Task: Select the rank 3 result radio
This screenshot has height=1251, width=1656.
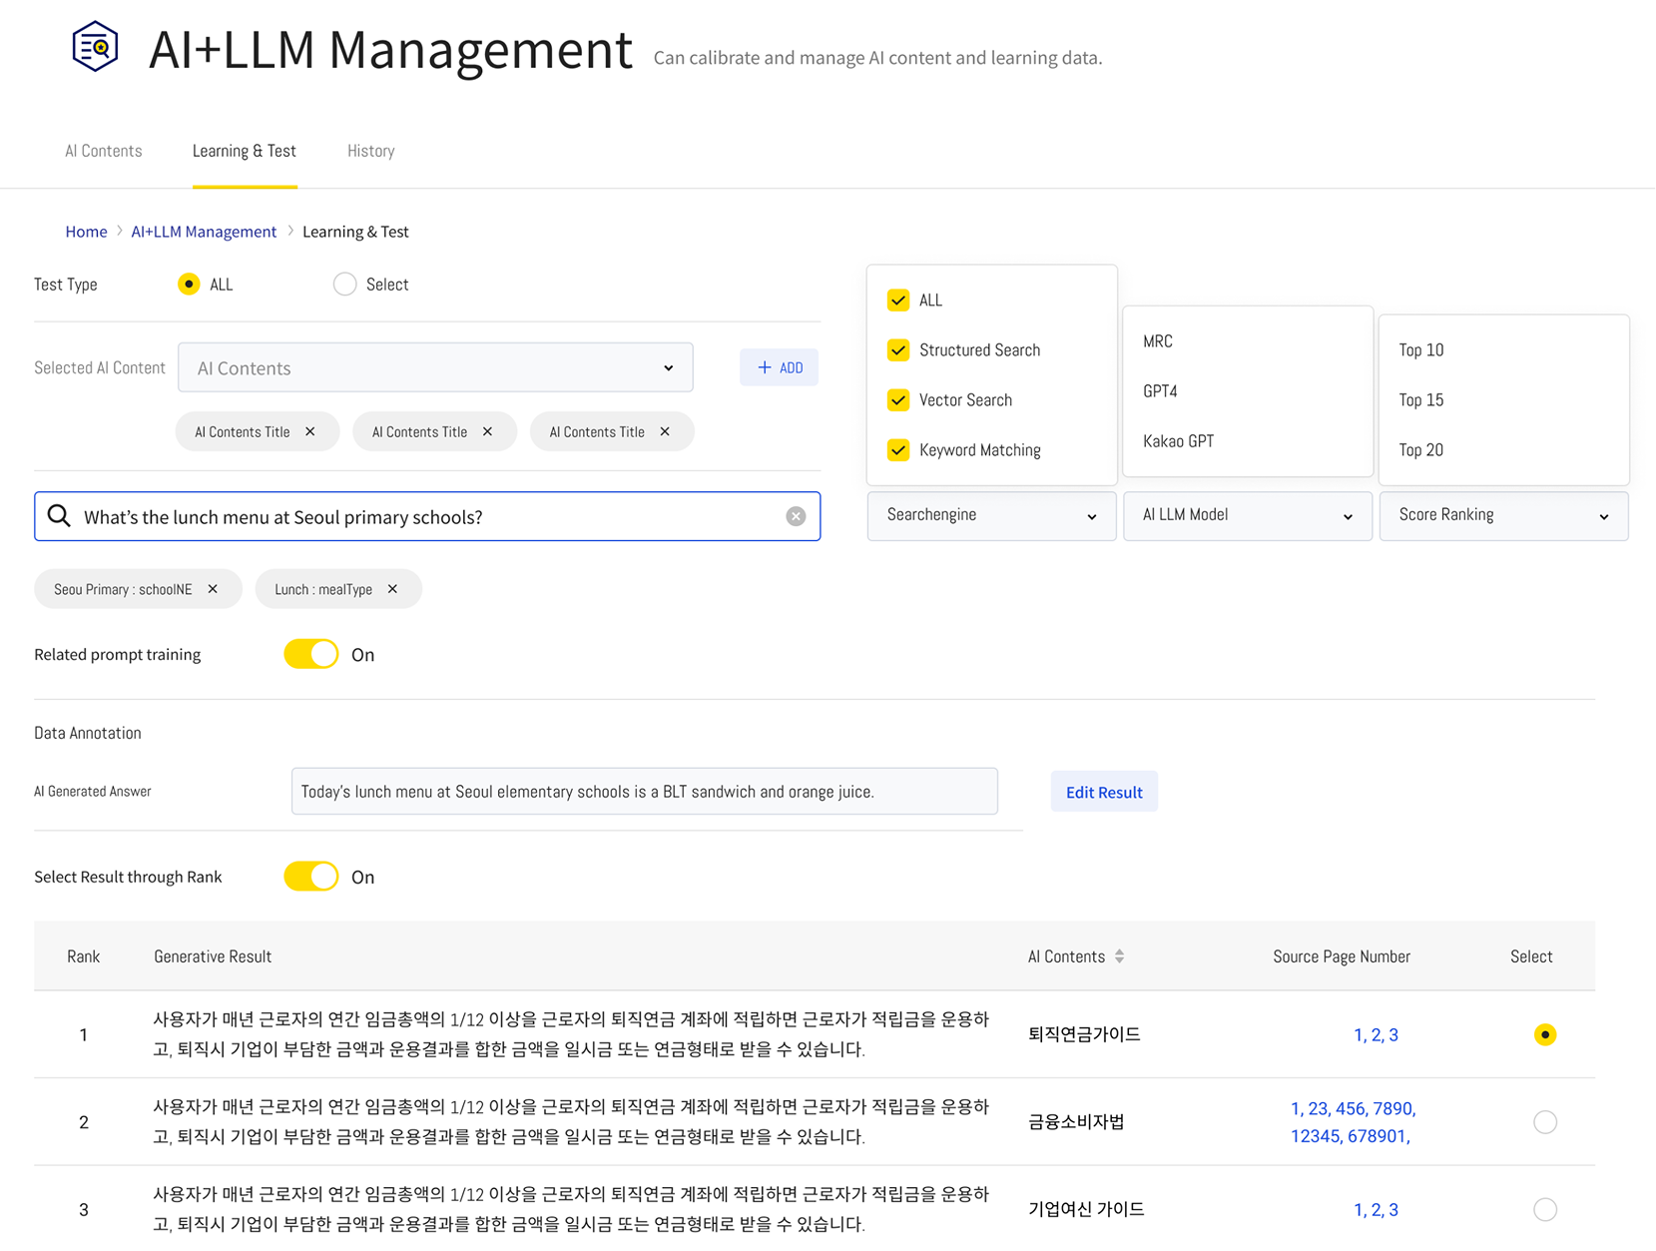Action: tap(1544, 1209)
